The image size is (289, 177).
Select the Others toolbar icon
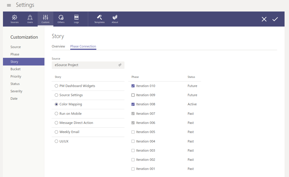tap(61, 19)
